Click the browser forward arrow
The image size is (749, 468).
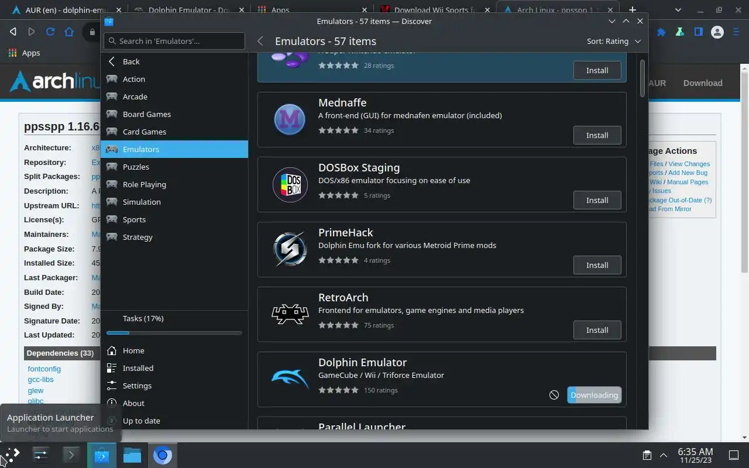pos(32,32)
